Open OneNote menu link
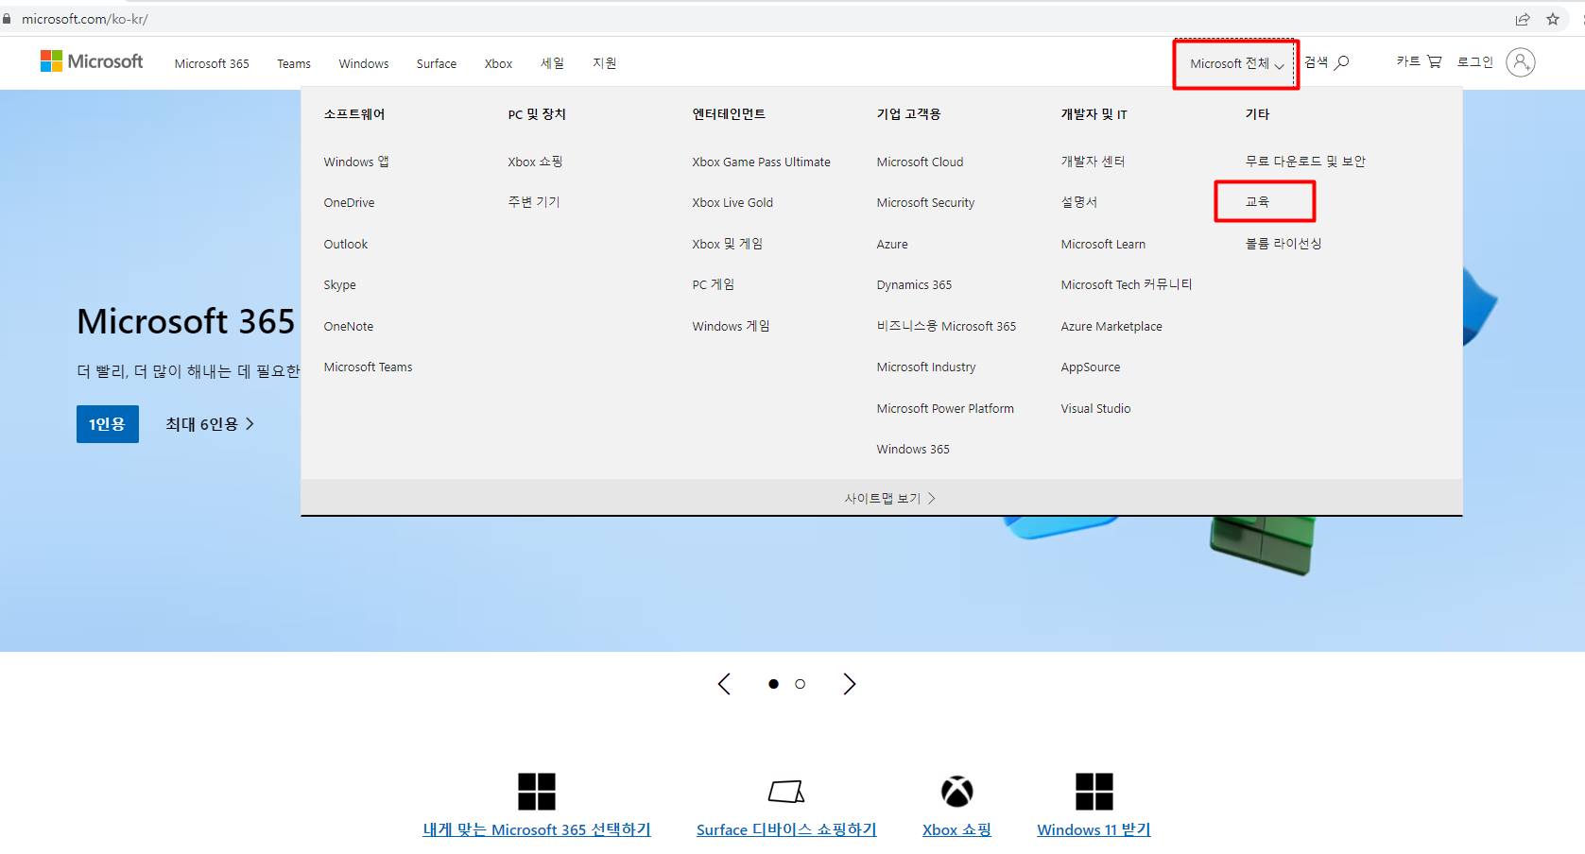 coord(349,326)
